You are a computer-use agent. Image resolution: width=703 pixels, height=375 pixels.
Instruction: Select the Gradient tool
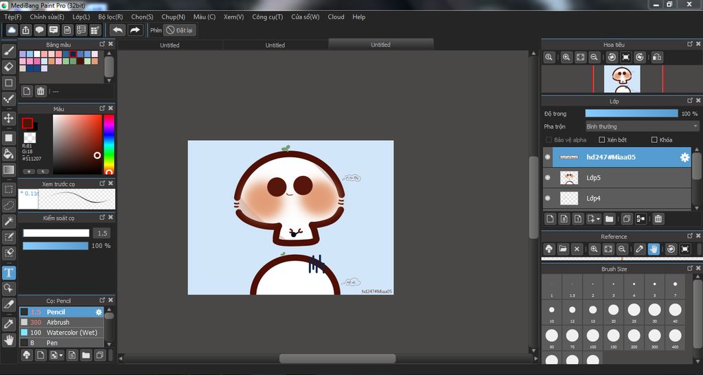pyautogui.click(x=8, y=170)
